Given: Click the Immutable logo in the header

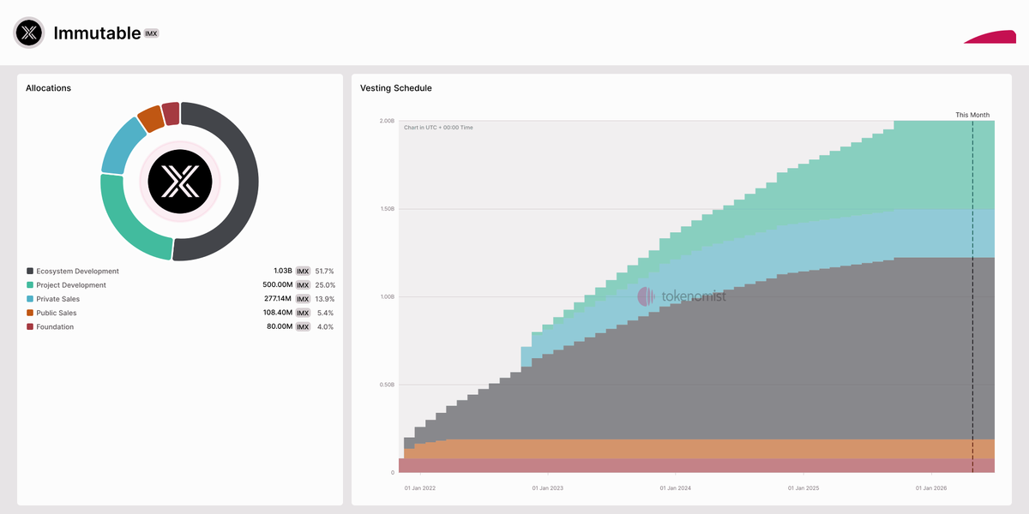Looking at the screenshot, I should pos(29,33).
